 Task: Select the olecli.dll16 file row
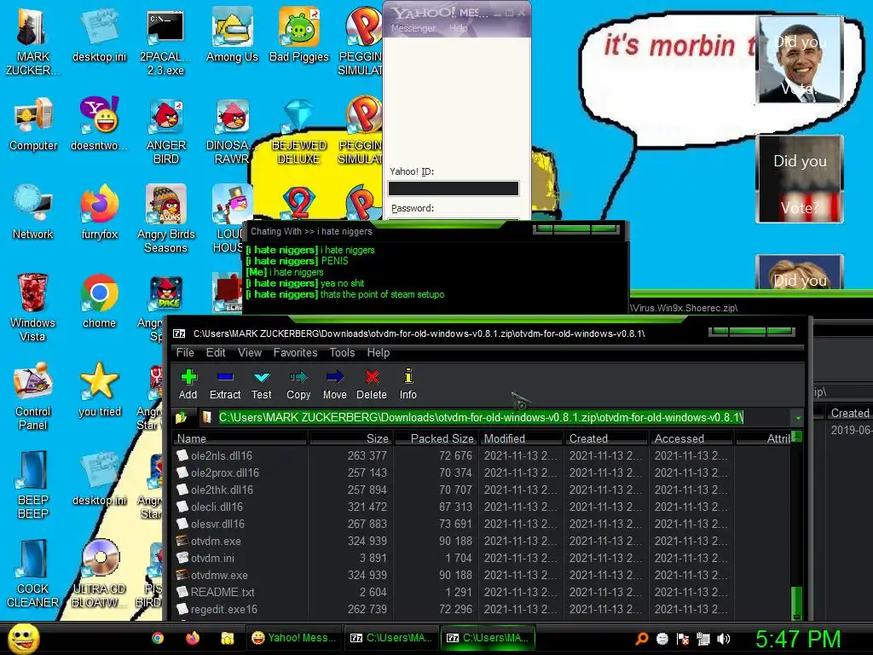(x=481, y=507)
